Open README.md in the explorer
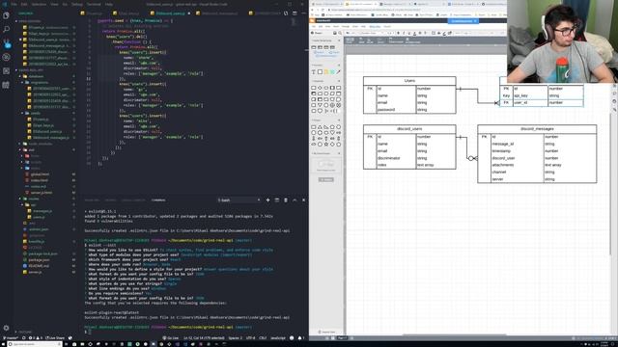Viewport: 618px width, 347px height. coord(38,266)
